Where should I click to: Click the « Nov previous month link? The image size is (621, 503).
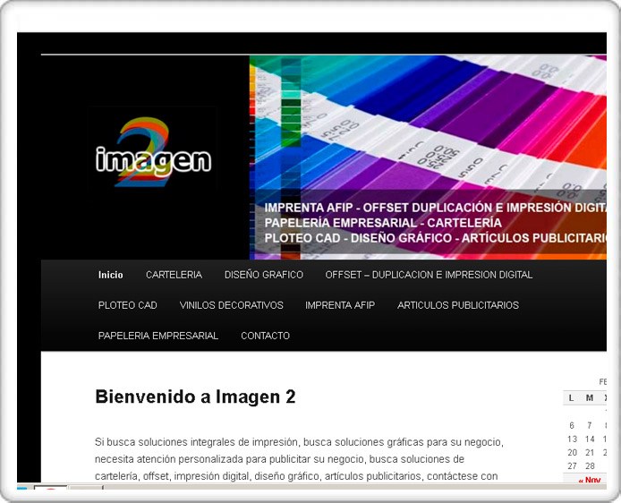[x=590, y=481]
